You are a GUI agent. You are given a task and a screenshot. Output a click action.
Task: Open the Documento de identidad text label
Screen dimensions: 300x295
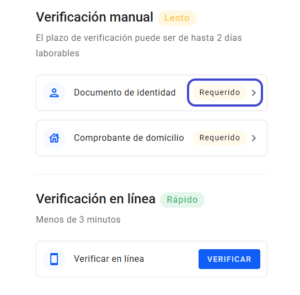click(x=125, y=93)
